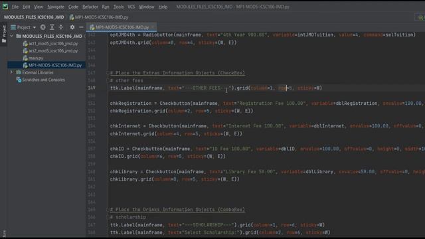Viewport: 425px width, 239px height.
Task: Click the Select Opened File target icon
Action: (x=42, y=27)
